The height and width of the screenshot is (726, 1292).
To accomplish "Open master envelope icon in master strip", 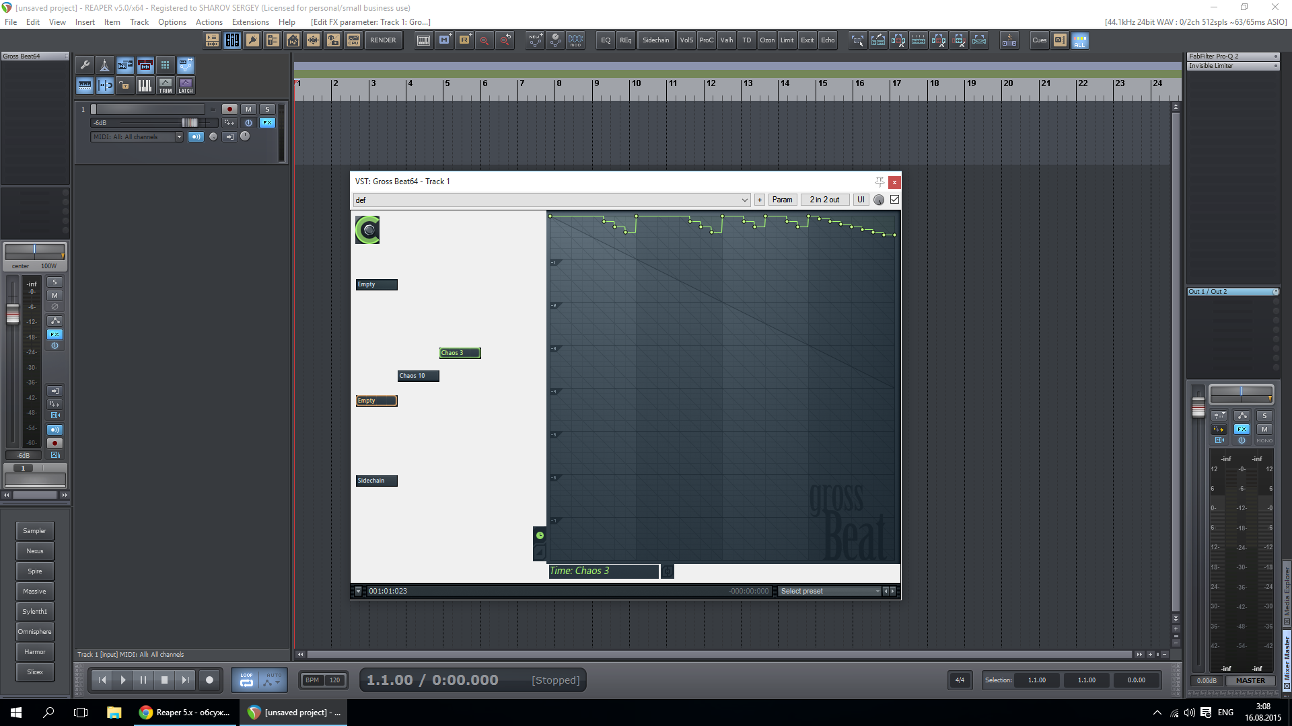I will 1242,415.
